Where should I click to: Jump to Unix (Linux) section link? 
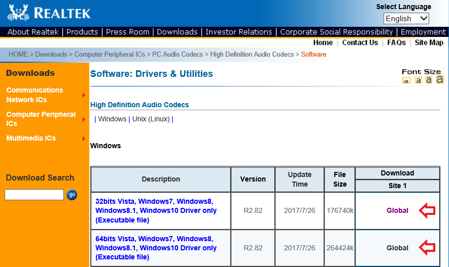(x=151, y=119)
